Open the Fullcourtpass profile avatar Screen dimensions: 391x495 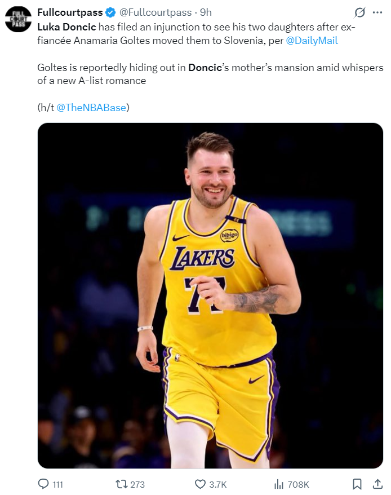[x=18, y=19]
